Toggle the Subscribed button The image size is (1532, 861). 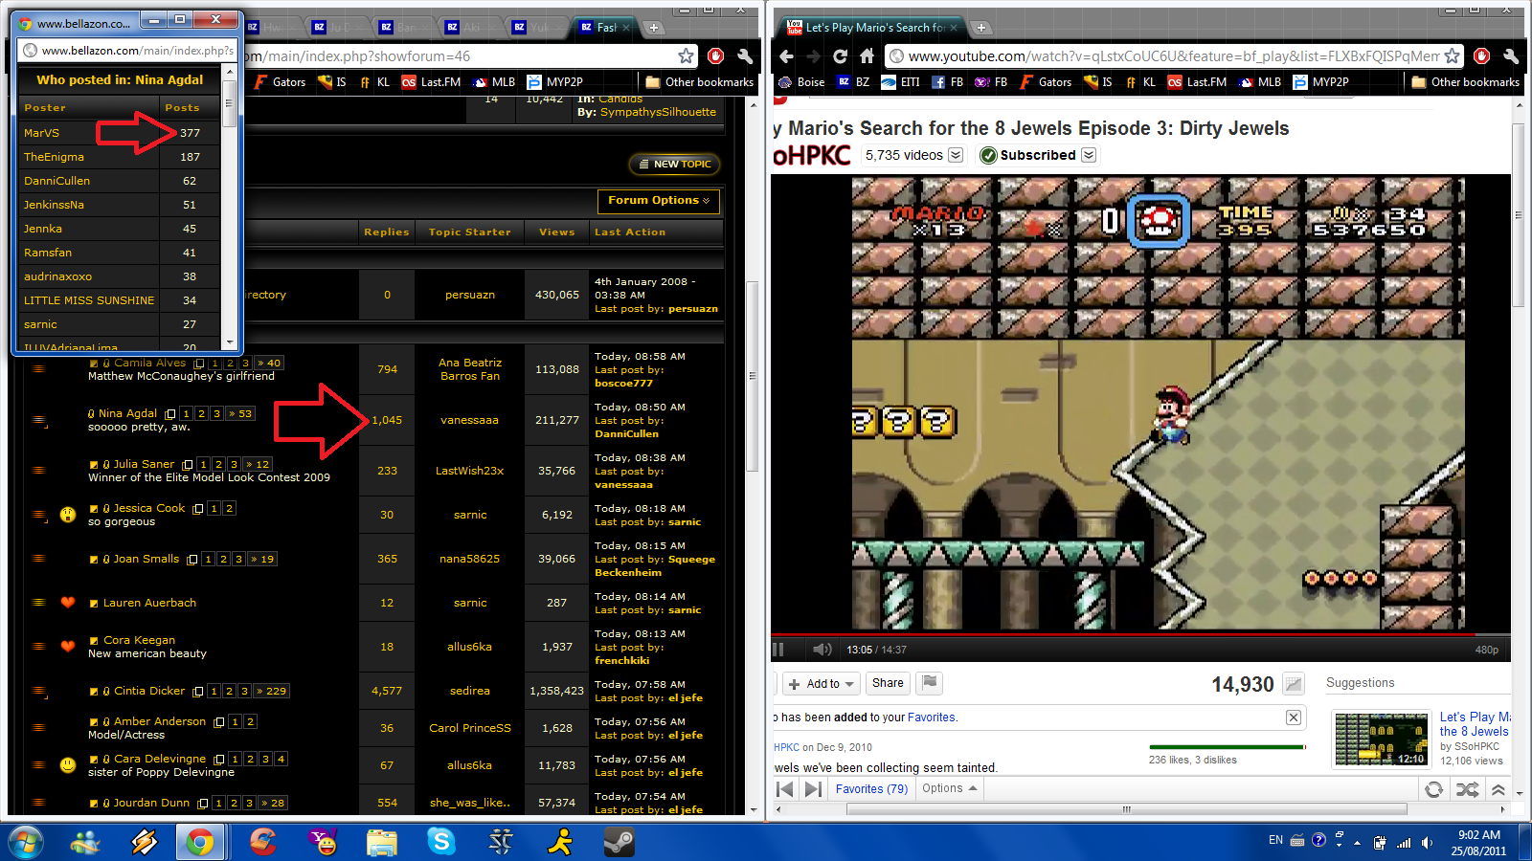[x=1028, y=155]
